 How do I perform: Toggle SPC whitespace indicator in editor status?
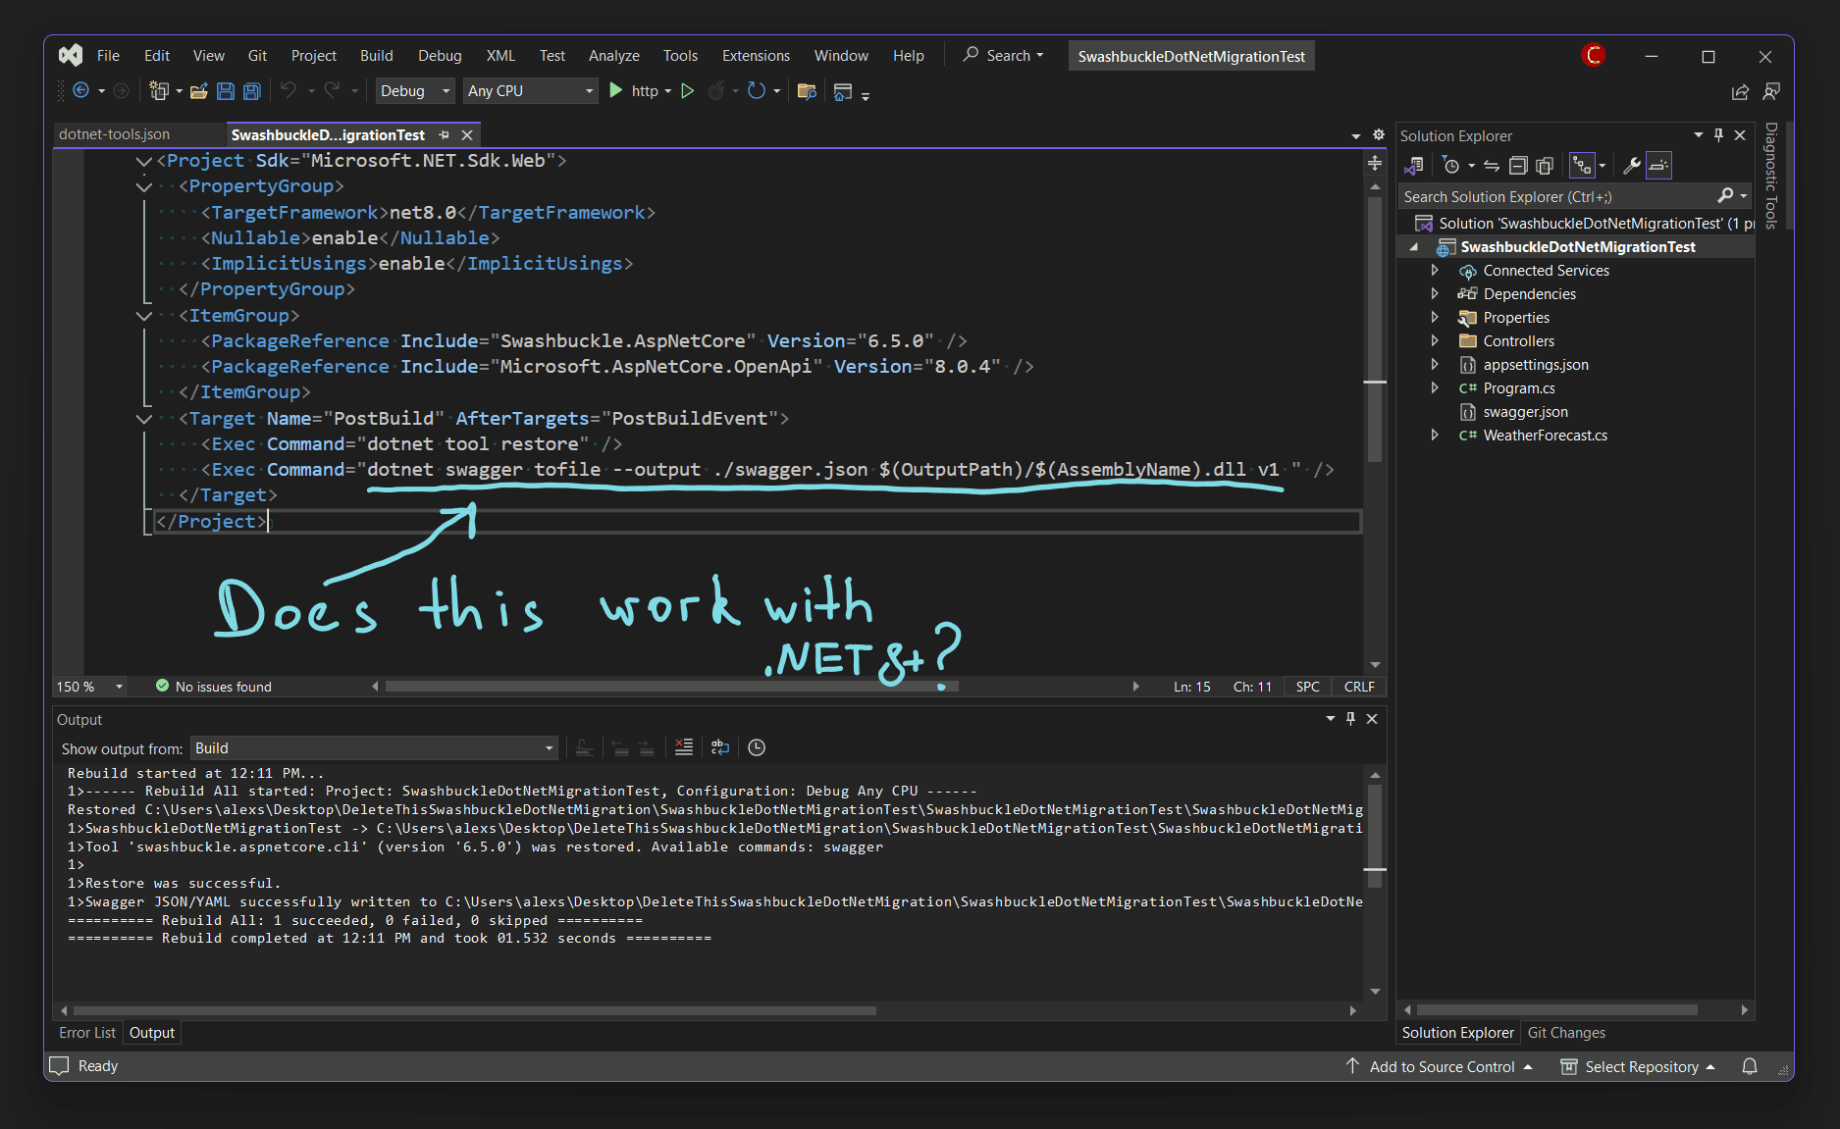click(x=1307, y=687)
